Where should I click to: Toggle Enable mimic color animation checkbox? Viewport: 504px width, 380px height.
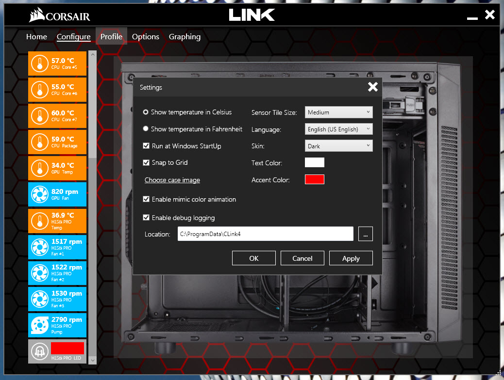tap(146, 199)
